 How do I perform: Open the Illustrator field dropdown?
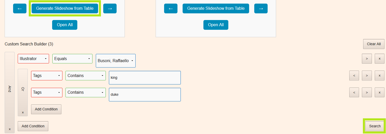coord(33,59)
